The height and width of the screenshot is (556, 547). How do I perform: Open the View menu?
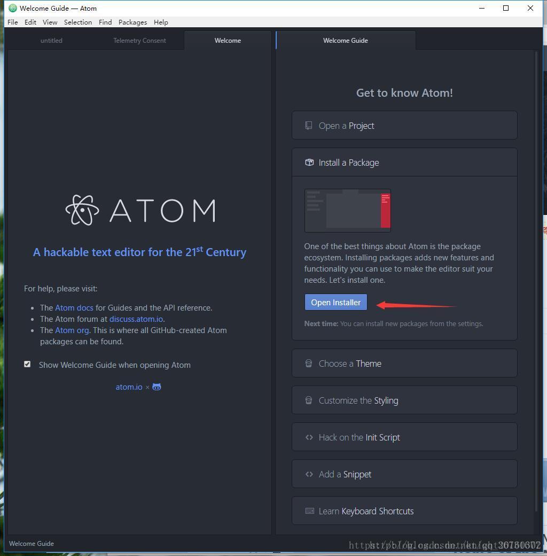[x=50, y=22]
